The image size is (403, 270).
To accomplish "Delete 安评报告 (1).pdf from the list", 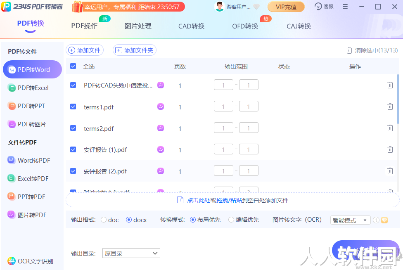I will click(390, 149).
